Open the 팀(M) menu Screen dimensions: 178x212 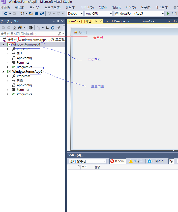click(x=103, y=8)
